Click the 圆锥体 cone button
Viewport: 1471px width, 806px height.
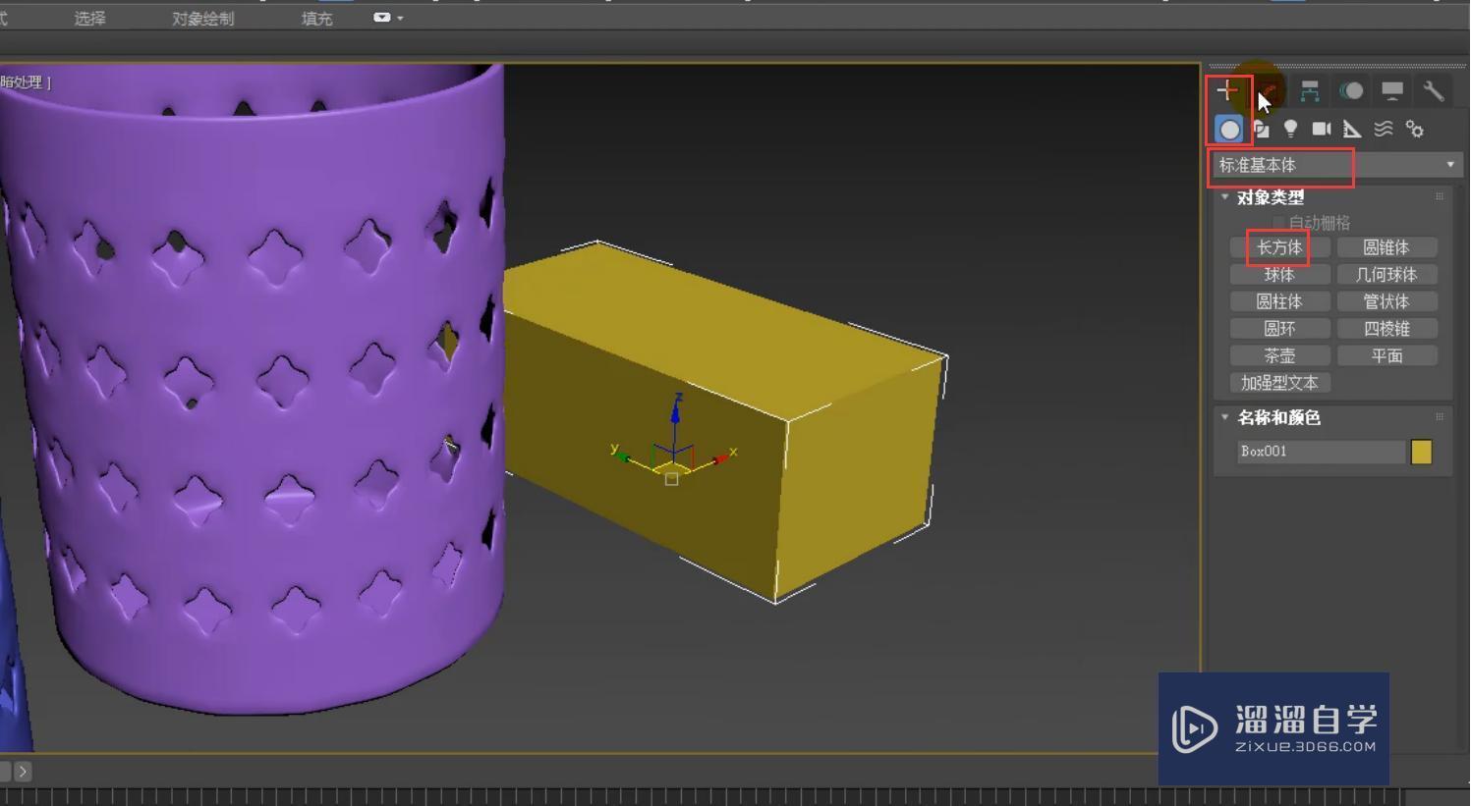(1386, 247)
